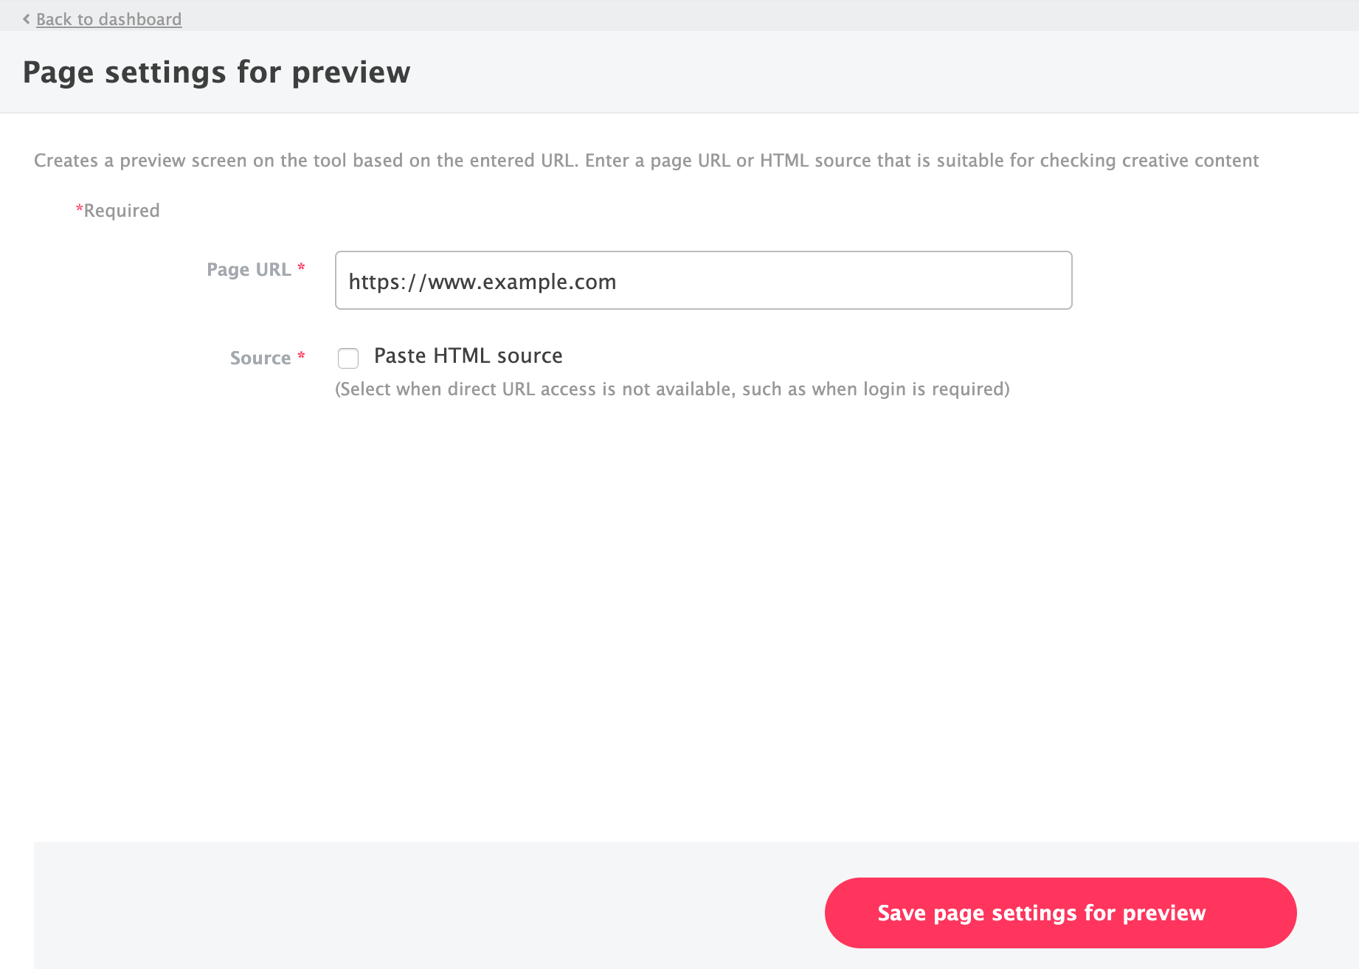
Task: Click the Source field label
Action: tap(260, 358)
